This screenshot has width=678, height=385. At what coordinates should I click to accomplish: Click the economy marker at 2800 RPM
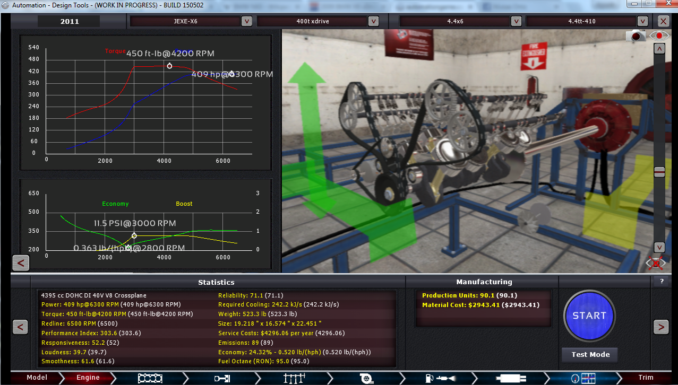pyautogui.click(x=128, y=248)
